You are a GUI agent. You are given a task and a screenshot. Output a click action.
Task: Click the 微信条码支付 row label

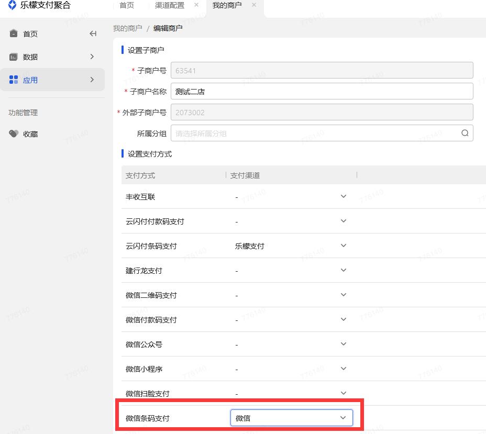[x=148, y=418]
